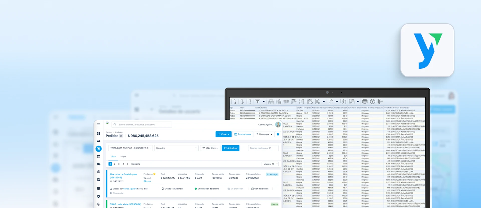Toggle the dark mode moon icon

point(98,204)
